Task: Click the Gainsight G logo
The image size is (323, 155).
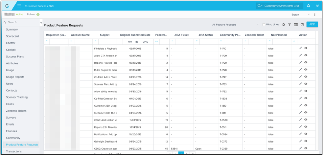Action: coord(7,6)
